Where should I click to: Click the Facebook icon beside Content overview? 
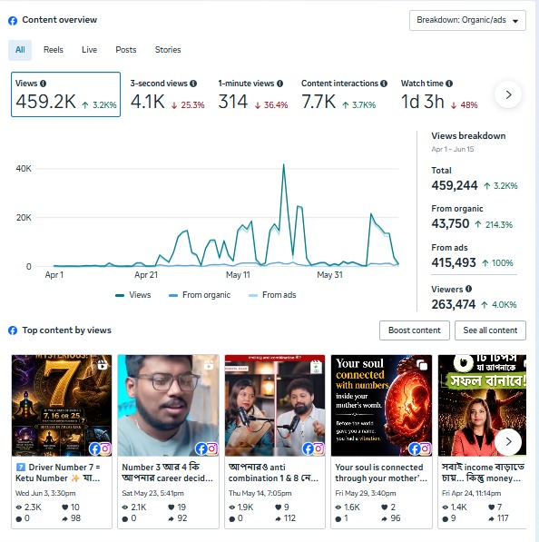tap(13, 21)
